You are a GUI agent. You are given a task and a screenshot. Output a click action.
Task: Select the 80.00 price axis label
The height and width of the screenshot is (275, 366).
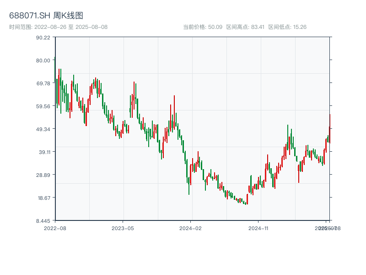point(43,60)
